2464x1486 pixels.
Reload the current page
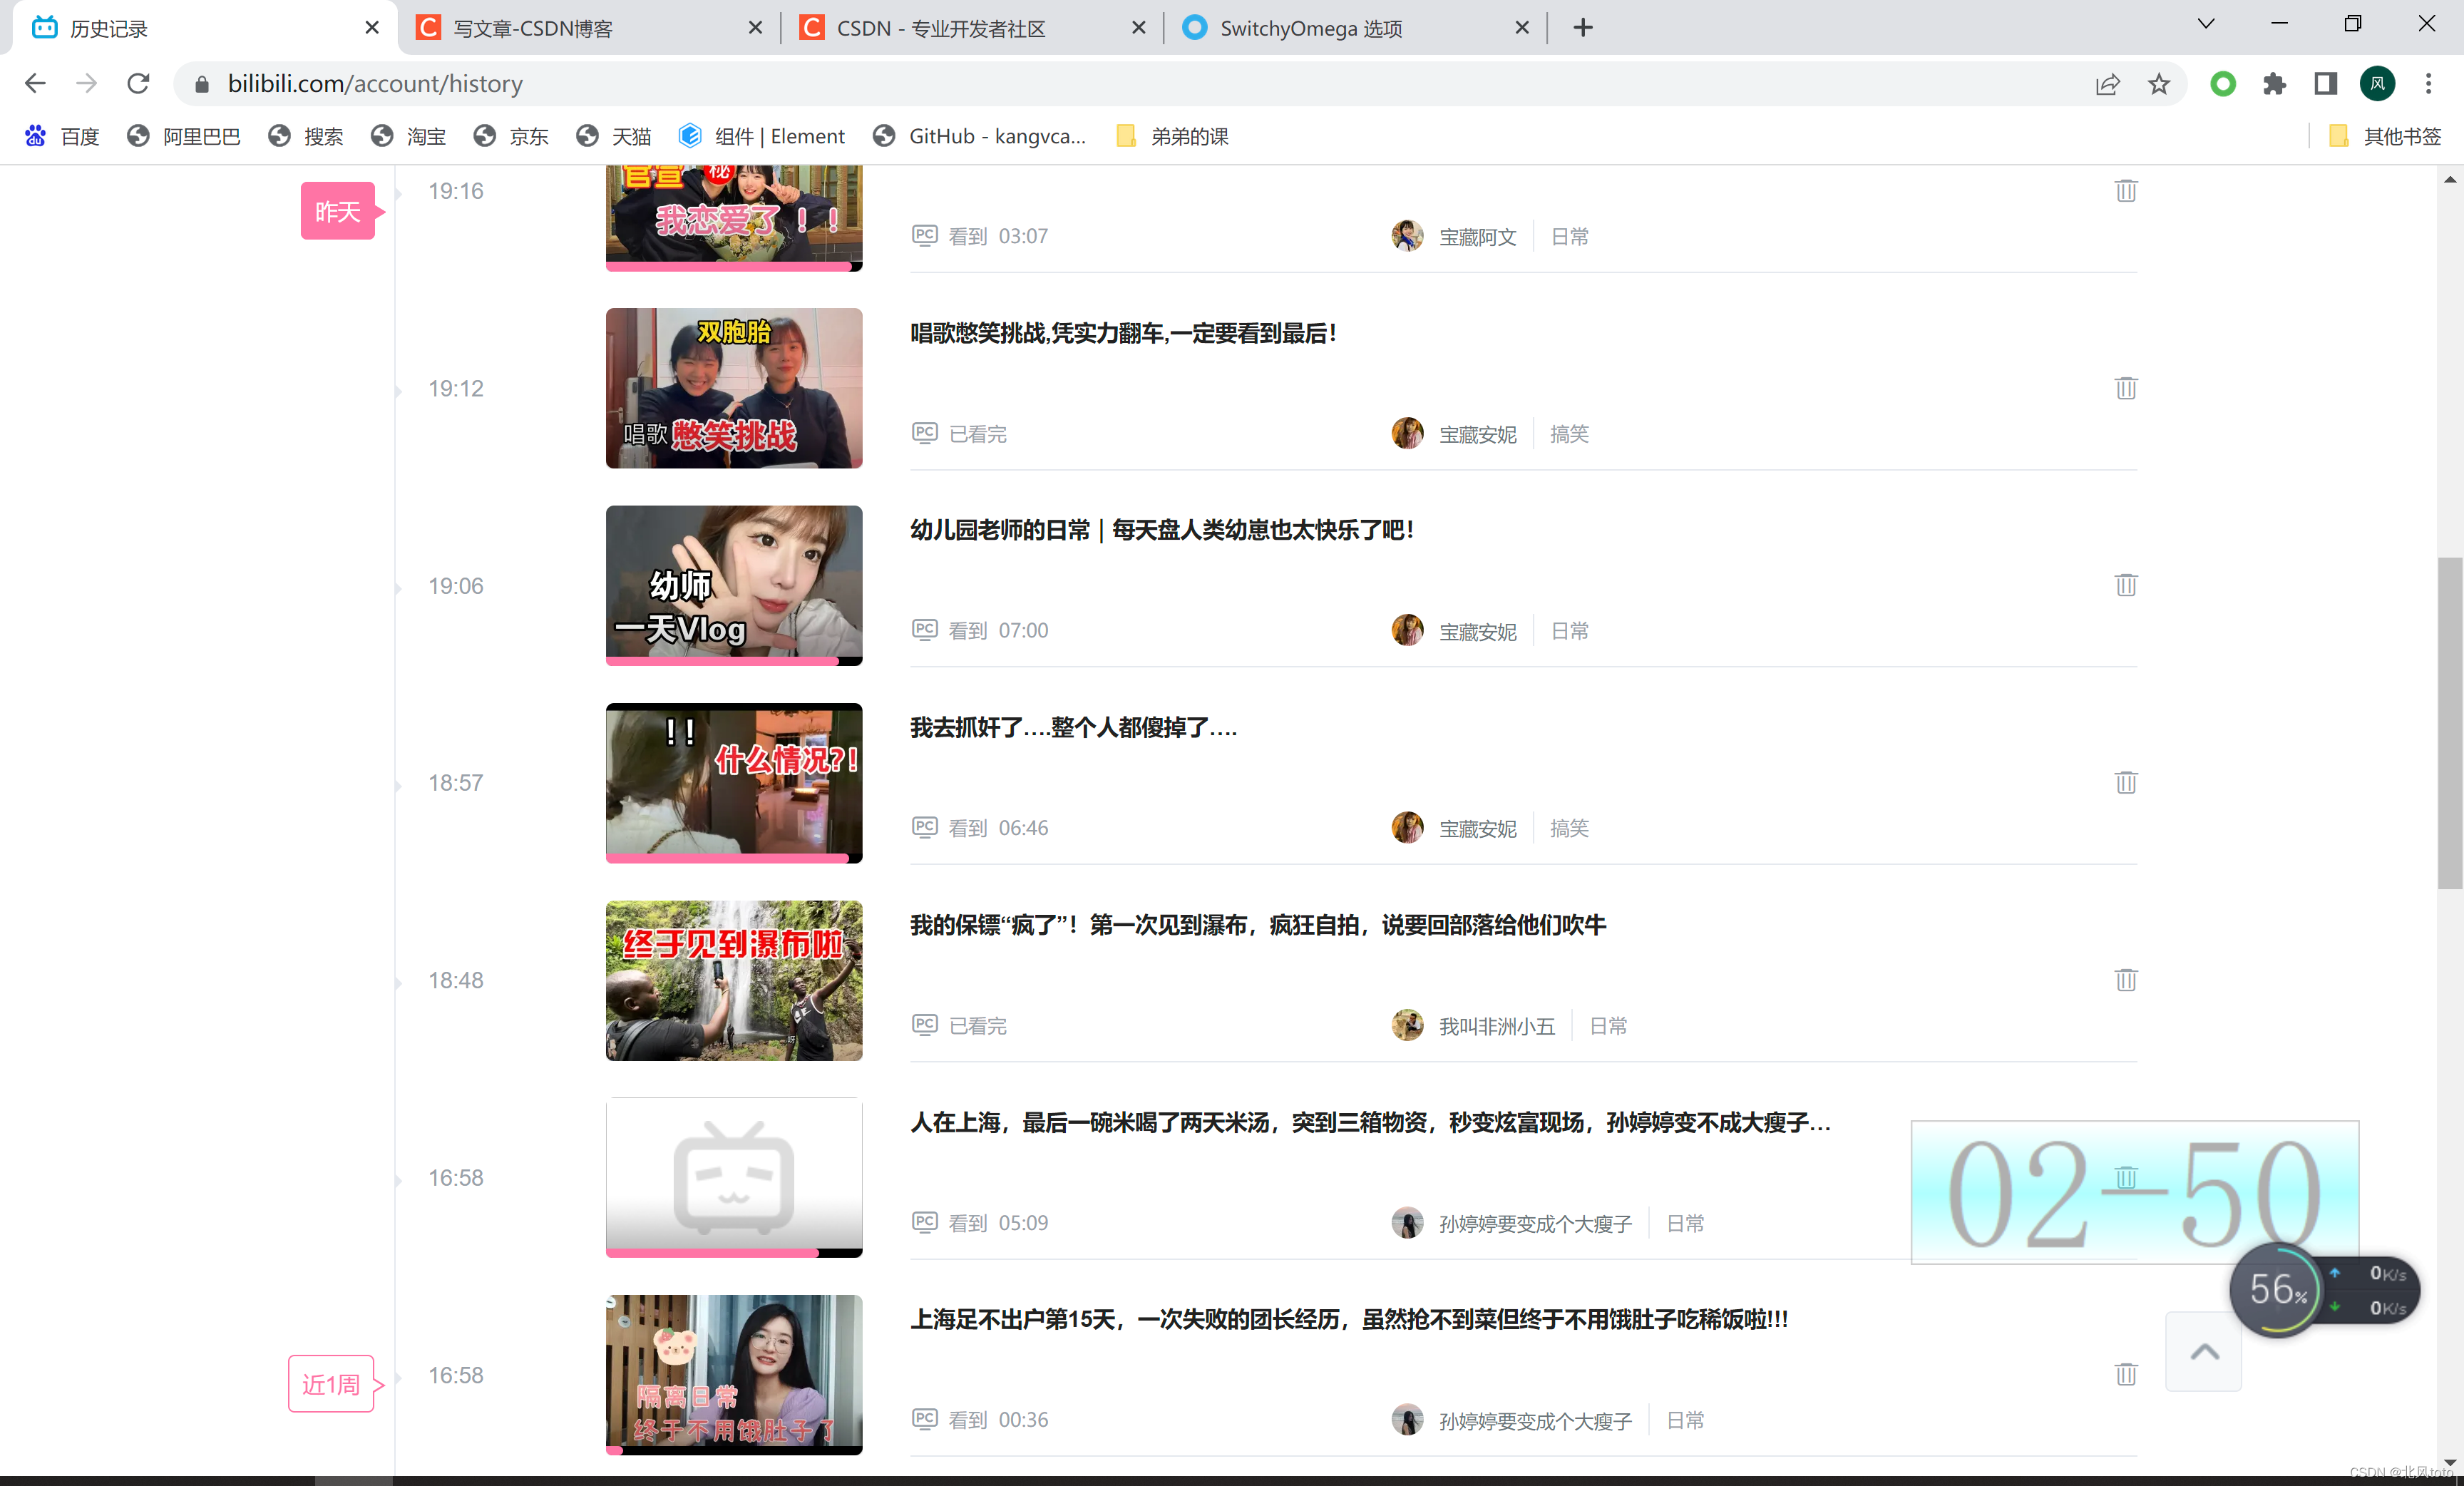(x=138, y=84)
